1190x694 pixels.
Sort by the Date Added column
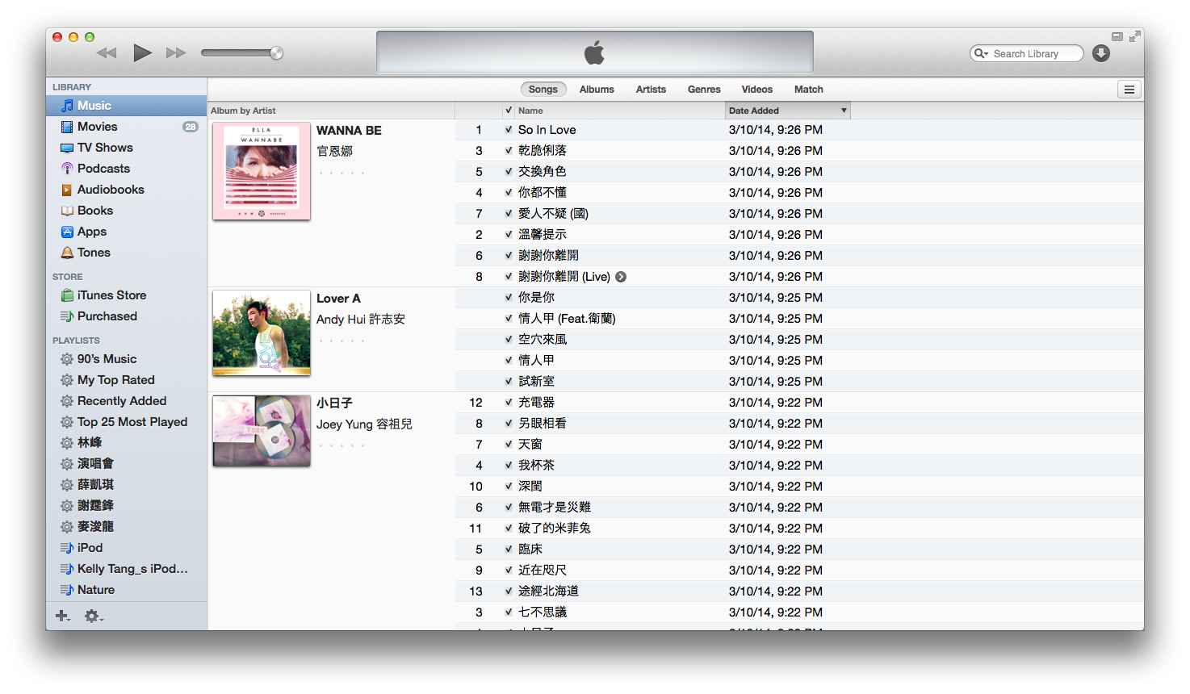[788, 111]
